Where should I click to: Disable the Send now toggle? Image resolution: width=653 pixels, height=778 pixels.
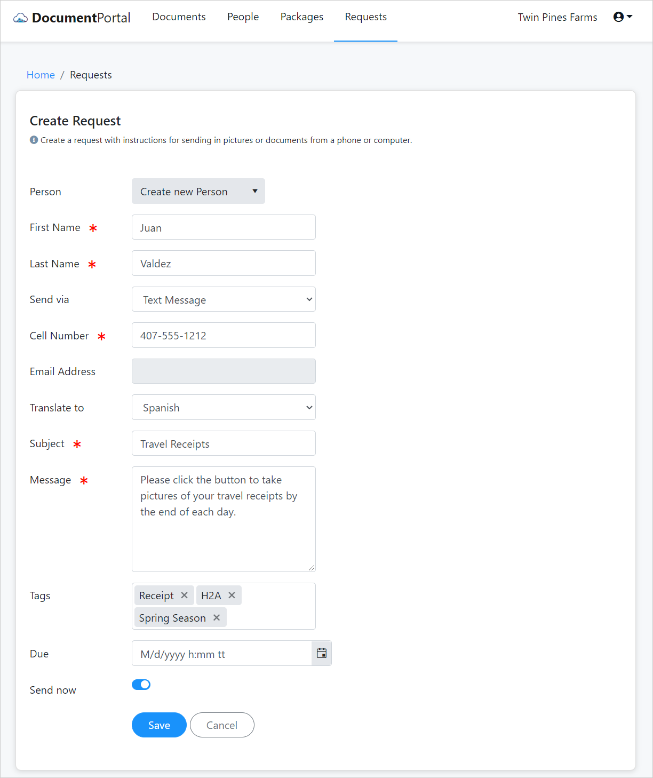(x=141, y=684)
